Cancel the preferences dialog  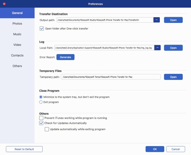point(176,149)
